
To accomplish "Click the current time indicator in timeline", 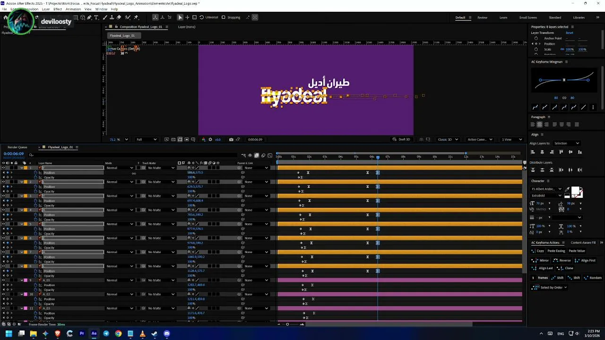I will (378, 157).
